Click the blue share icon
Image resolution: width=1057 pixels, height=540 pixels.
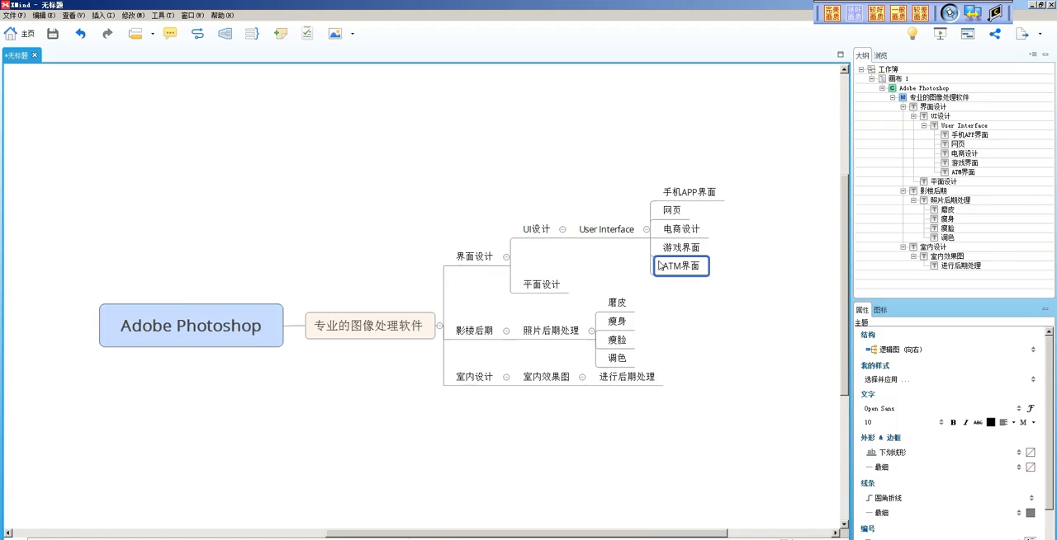point(995,34)
